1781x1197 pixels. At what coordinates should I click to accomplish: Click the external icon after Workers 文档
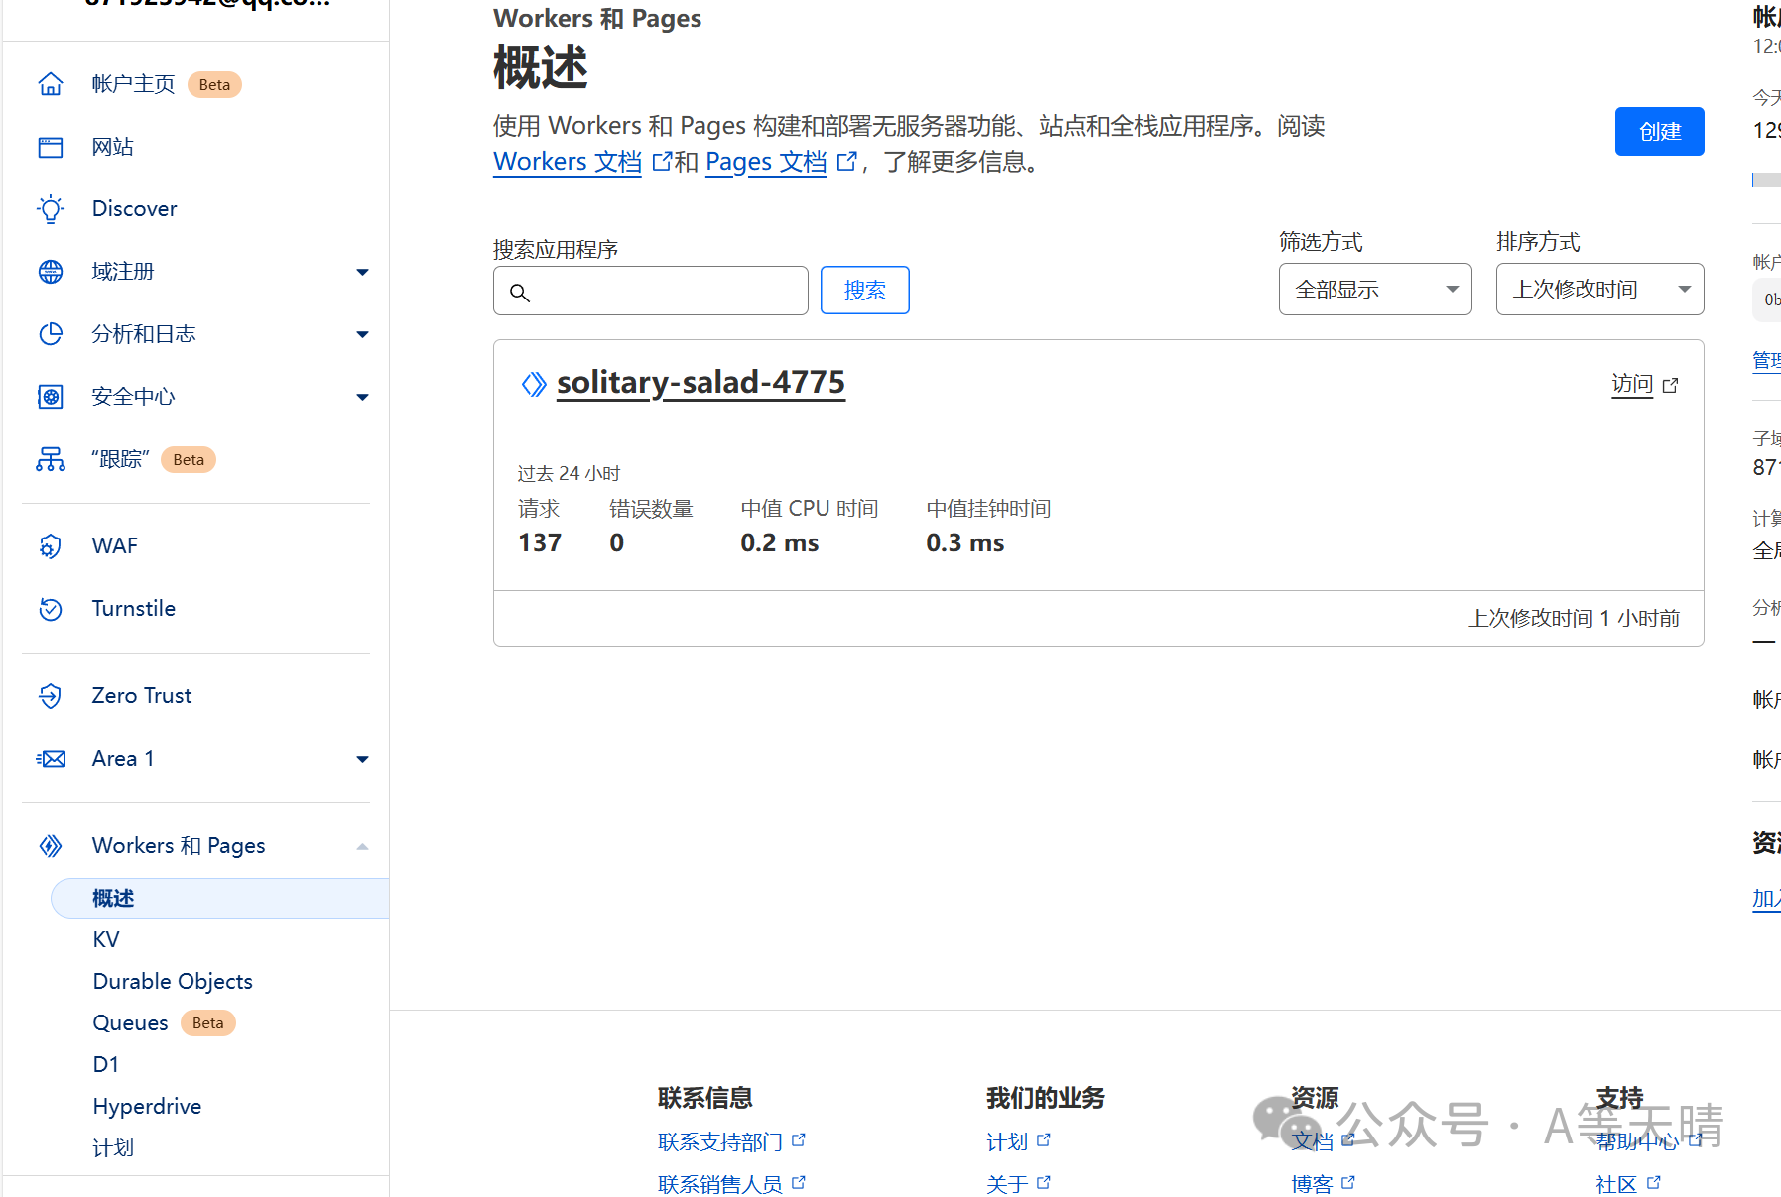(662, 161)
